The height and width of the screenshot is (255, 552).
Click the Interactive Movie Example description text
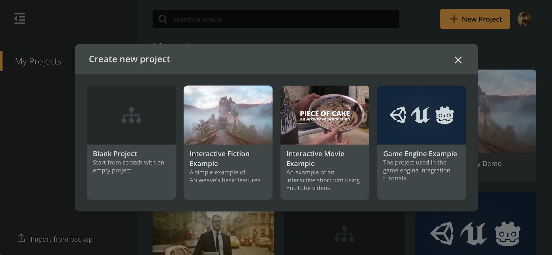point(323,180)
